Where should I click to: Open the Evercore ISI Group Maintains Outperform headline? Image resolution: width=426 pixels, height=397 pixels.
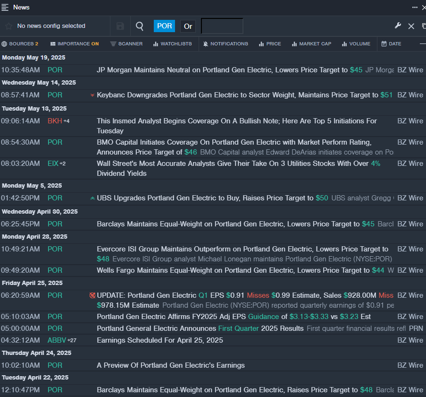tap(242, 254)
